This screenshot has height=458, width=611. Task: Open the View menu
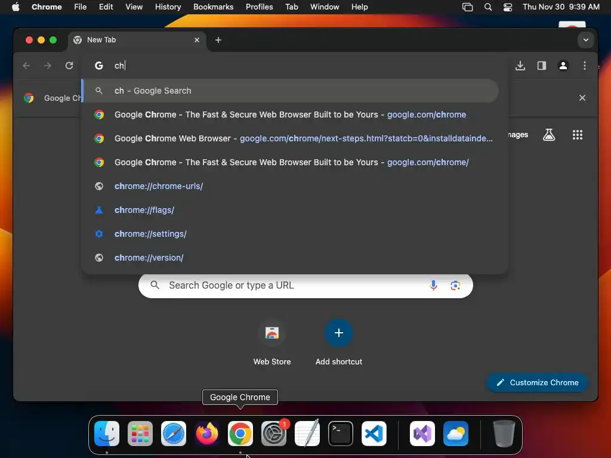(x=134, y=7)
